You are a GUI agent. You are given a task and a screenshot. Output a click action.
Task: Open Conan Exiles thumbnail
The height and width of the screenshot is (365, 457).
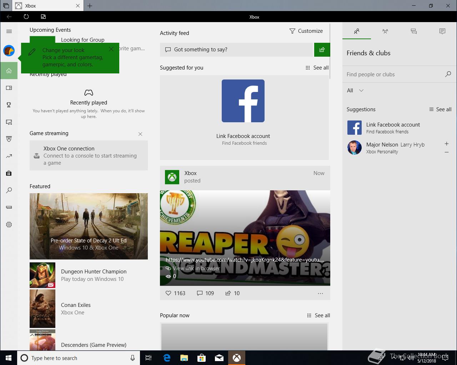[x=42, y=309]
